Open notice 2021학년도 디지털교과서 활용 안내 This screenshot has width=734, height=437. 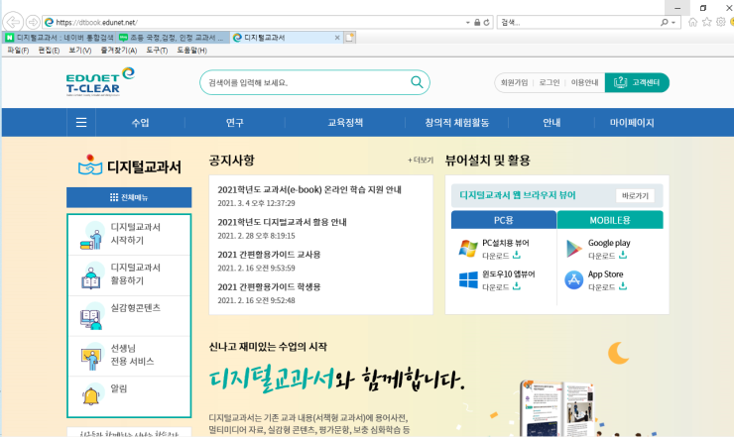(282, 222)
